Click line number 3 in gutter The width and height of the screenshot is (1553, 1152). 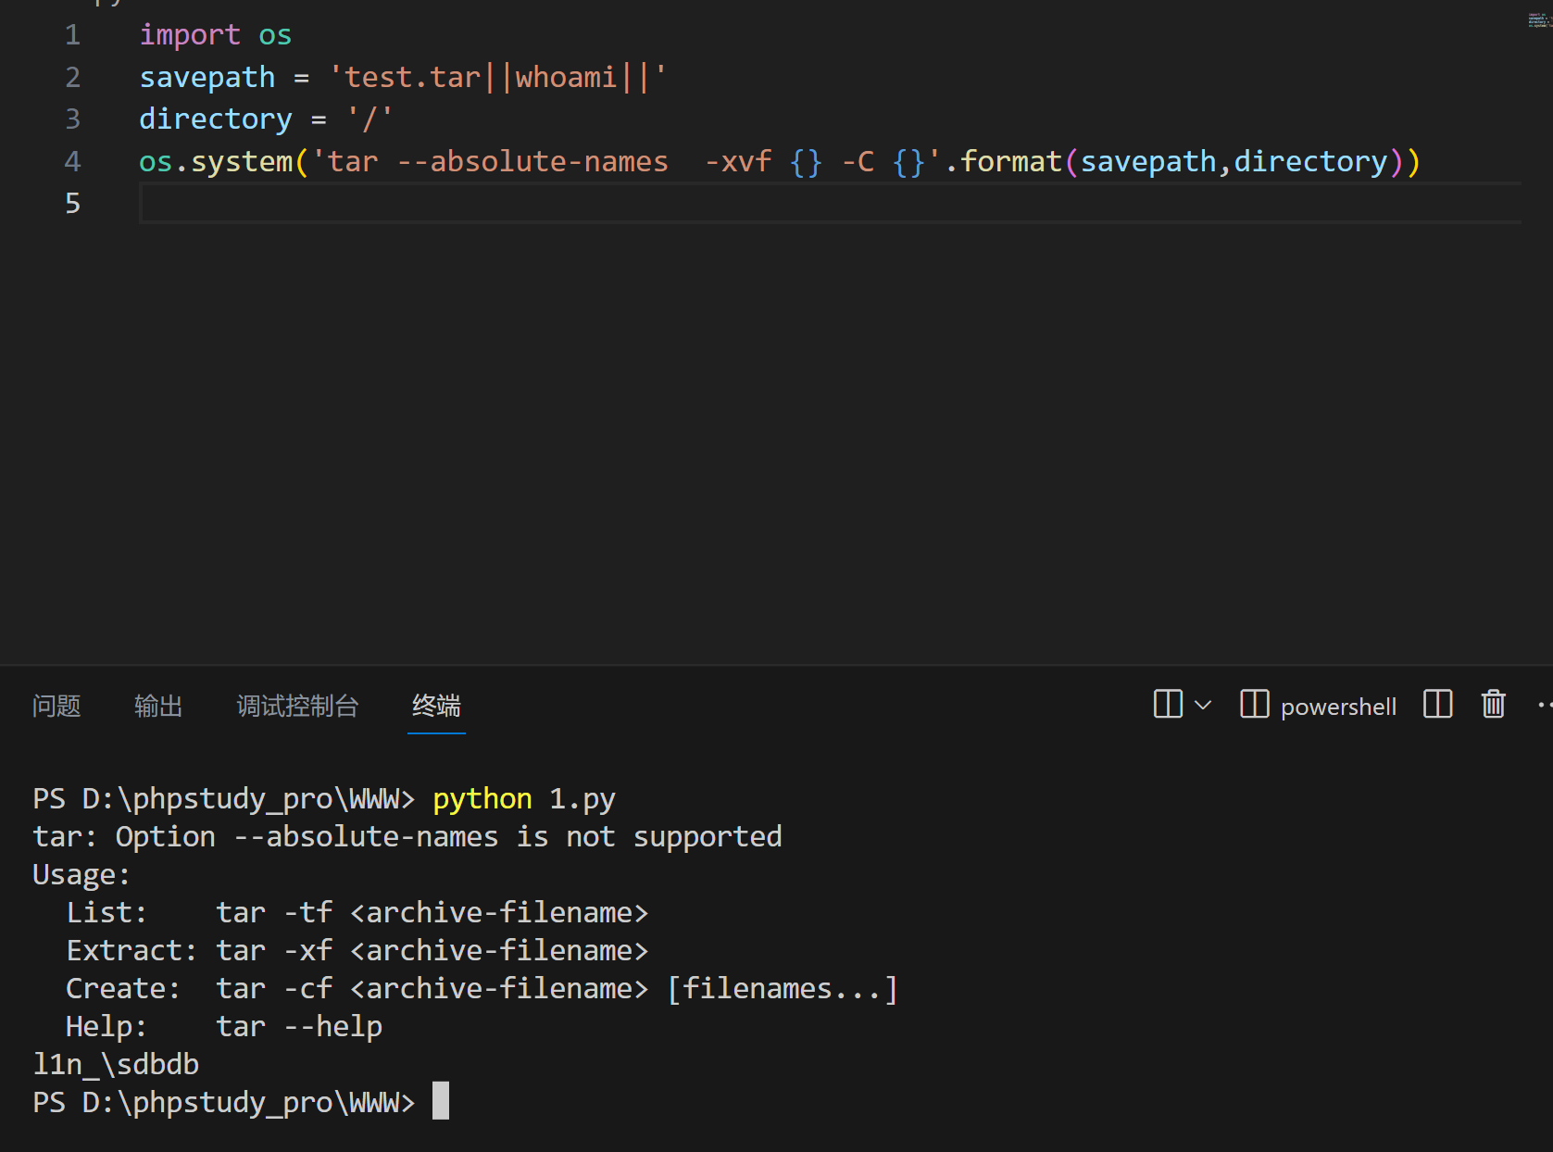(73, 119)
